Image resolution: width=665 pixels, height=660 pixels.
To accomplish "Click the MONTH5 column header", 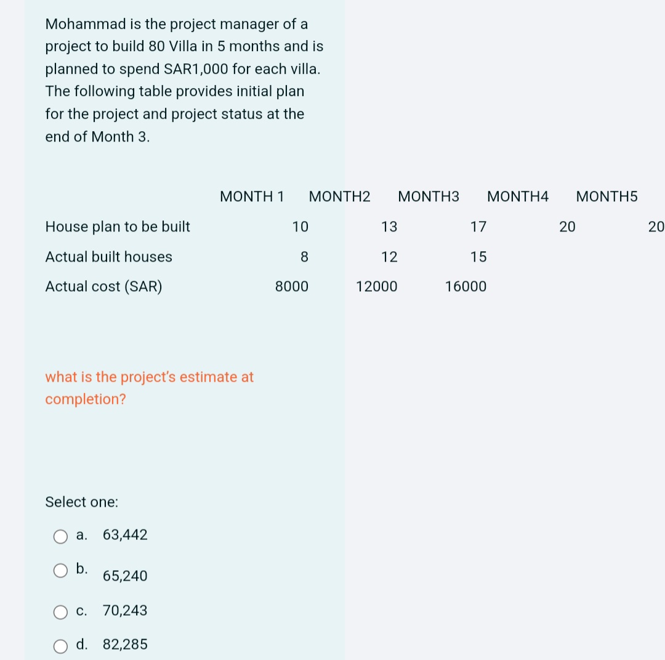I will 607,196.
